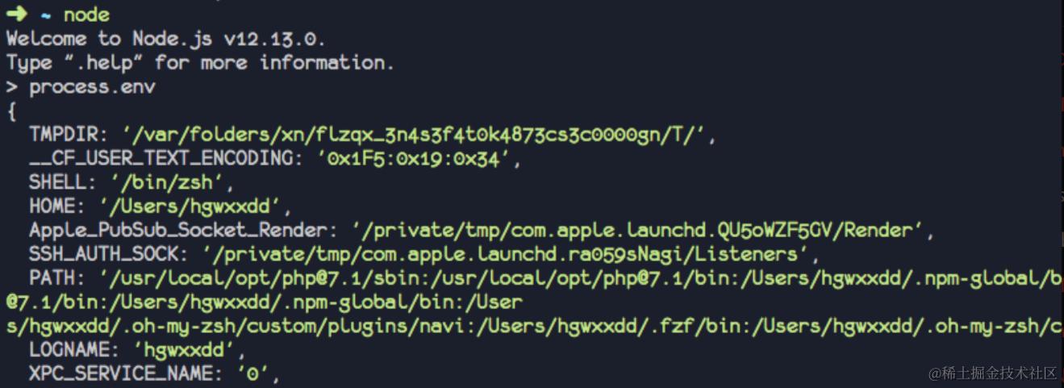Click the '/Users/hgwxxdd' HOME value
1064x388 pixels.
pyautogui.click(x=190, y=207)
